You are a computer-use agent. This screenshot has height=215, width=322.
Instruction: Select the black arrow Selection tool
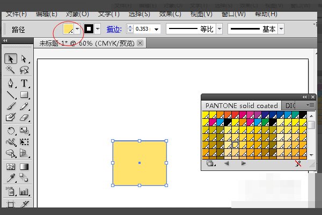(11, 59)
